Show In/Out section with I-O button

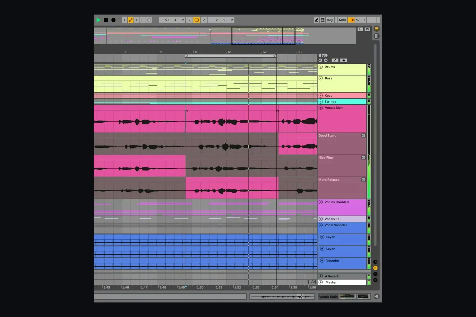click(375, 262)
